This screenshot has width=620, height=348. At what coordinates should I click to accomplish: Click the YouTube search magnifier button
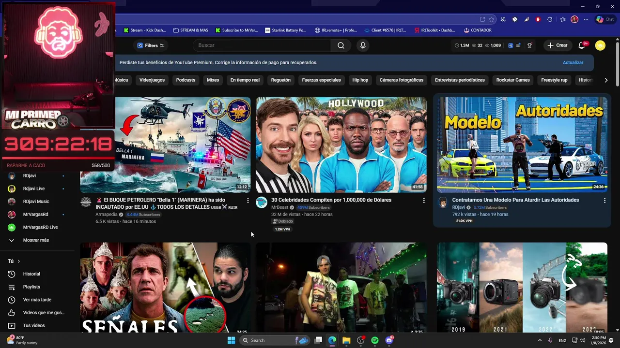coord(341,45)
